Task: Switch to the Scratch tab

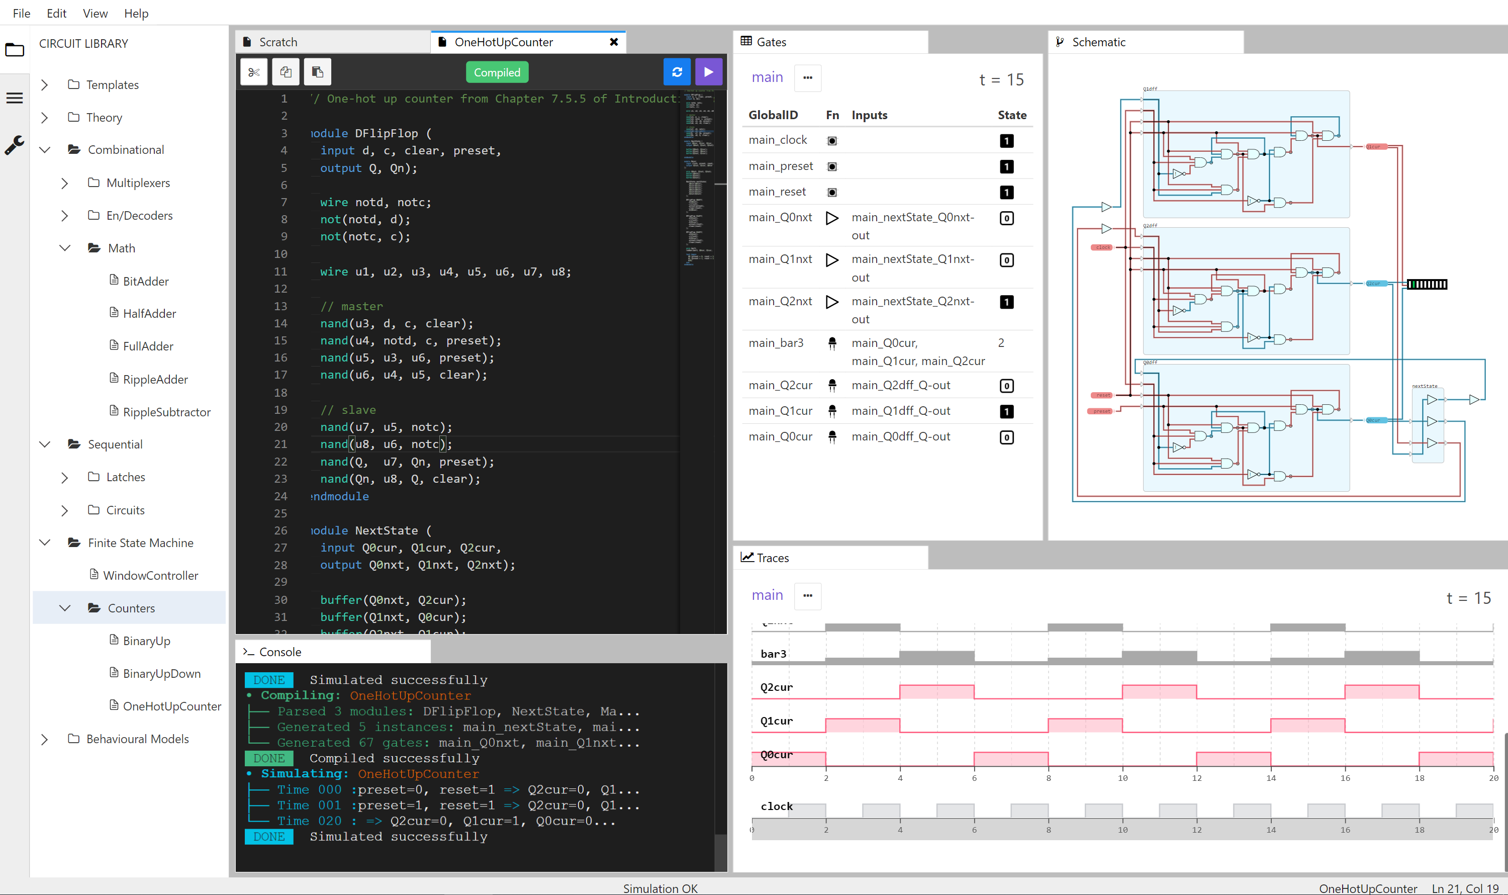Action: [278, 42]
